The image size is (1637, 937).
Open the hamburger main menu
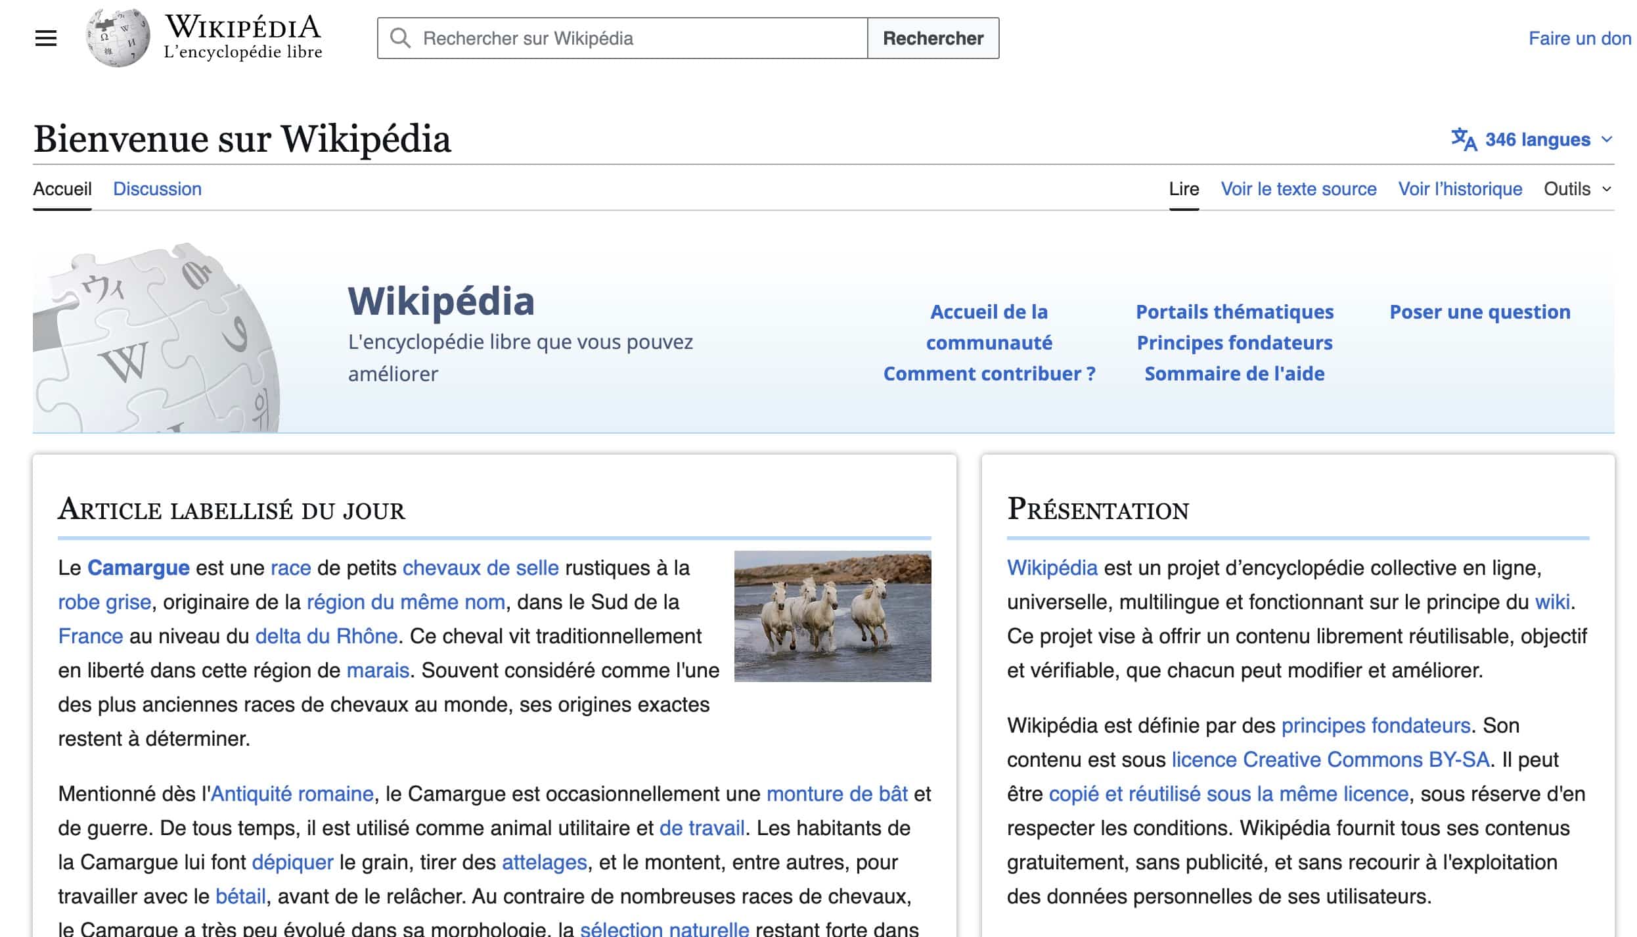pos(46,38)
